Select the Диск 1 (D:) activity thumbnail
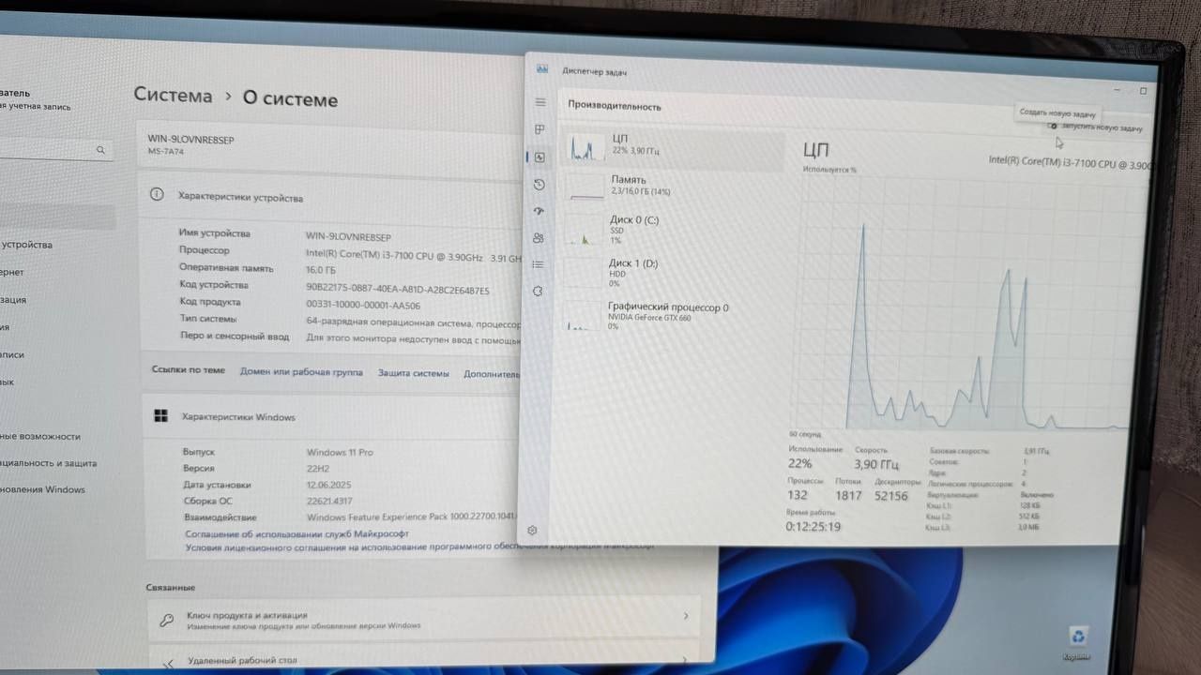The width and height of the screenshot is (1201, 675). (584, 273)
